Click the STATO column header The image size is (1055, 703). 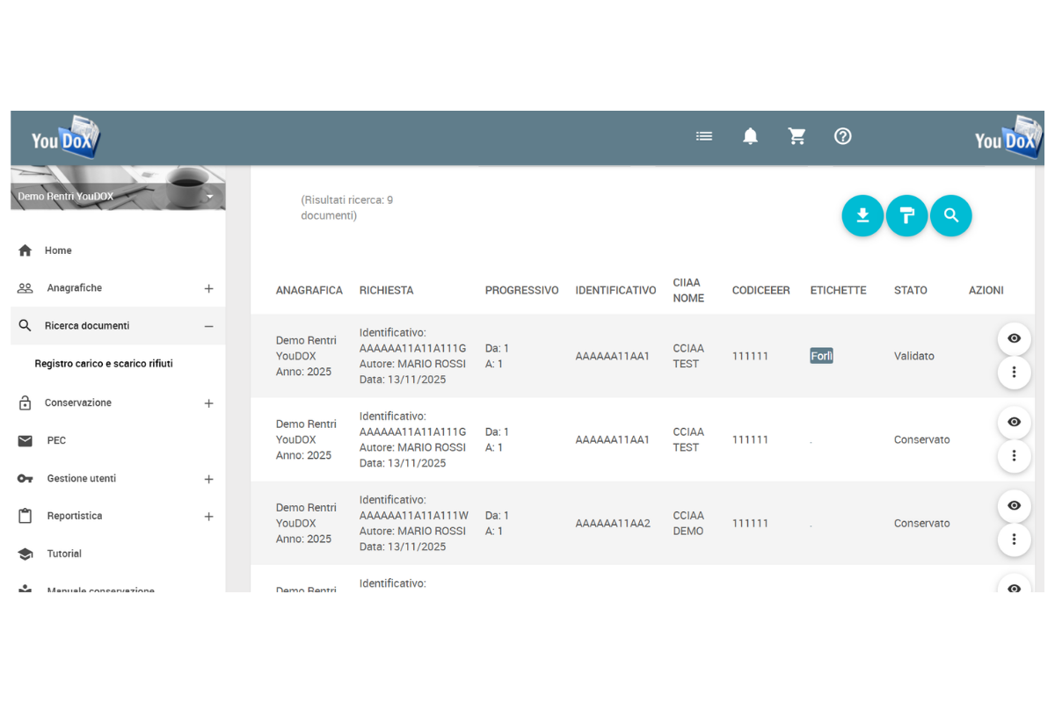pyautogui.click(x=910, y=290)
